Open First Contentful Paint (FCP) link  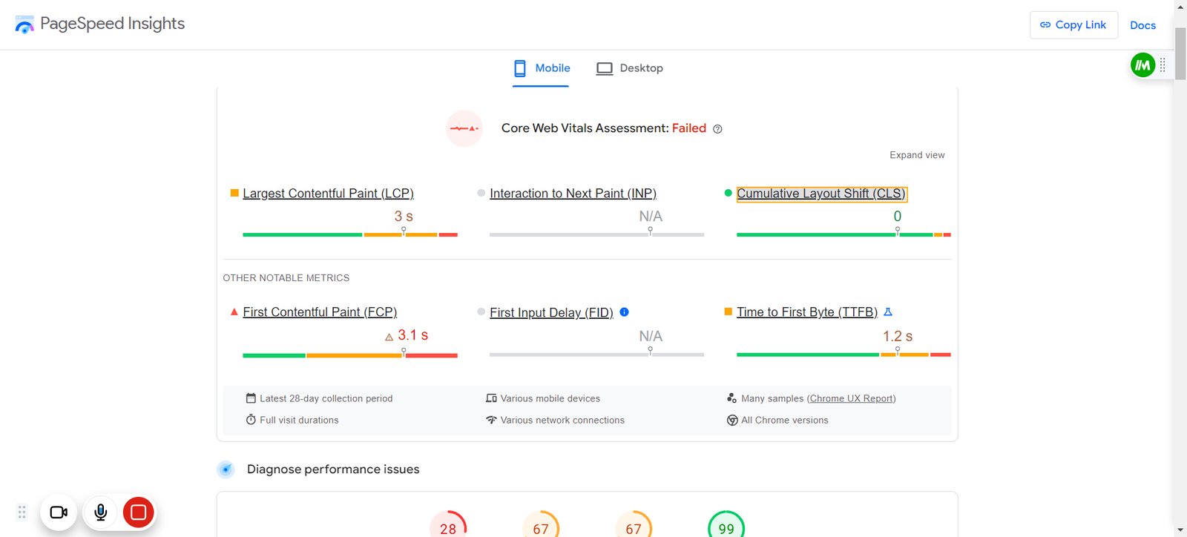pos(320,312)
